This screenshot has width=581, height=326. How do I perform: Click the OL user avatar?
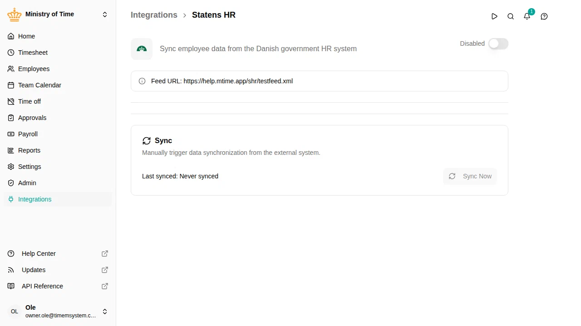point(15,312)
